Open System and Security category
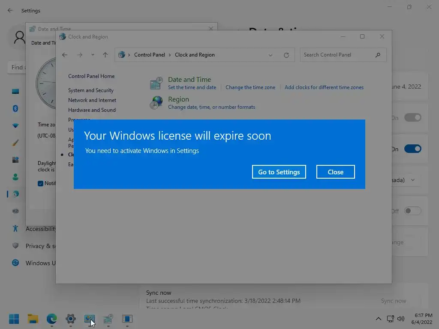The width and height of the screenshot is (439, 329). click(91, 90)
